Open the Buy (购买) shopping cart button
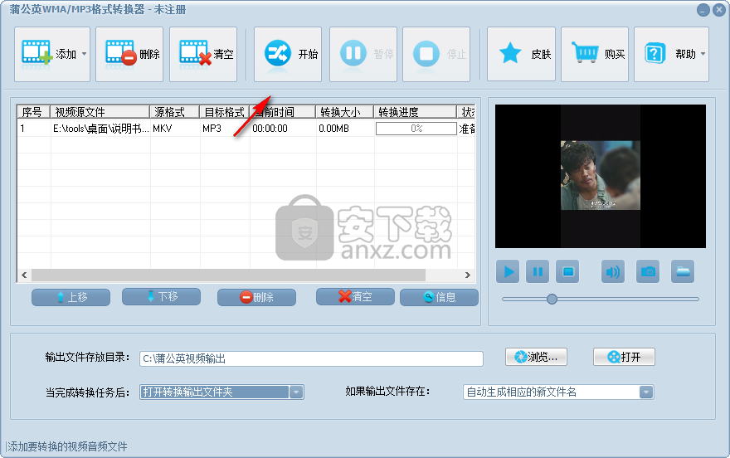 pos(594,55)
